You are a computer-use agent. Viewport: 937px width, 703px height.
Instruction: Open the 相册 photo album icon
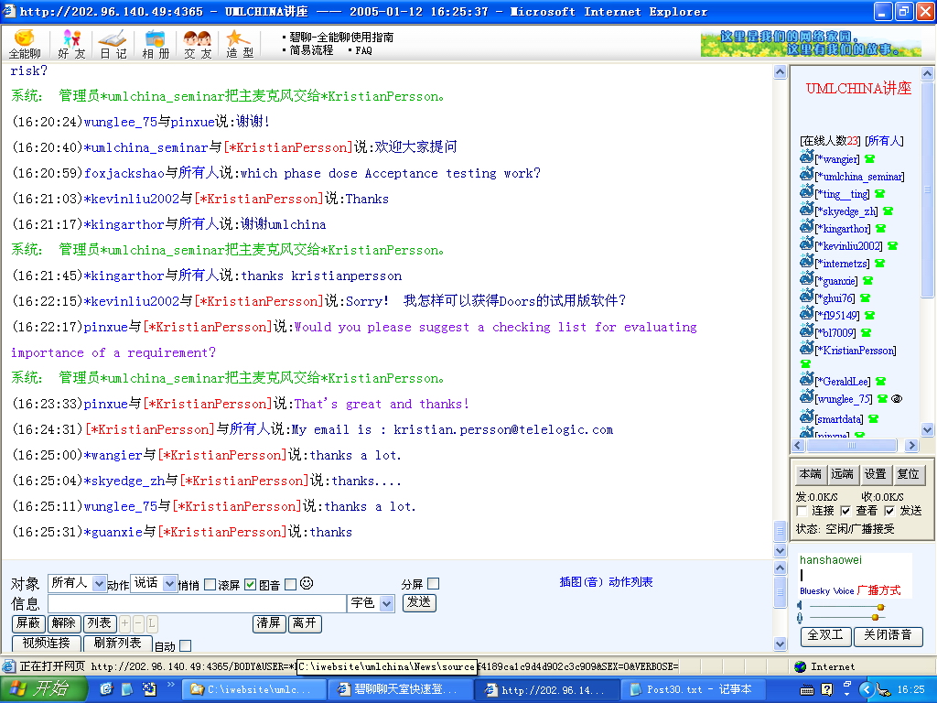(x=156, y=45)
